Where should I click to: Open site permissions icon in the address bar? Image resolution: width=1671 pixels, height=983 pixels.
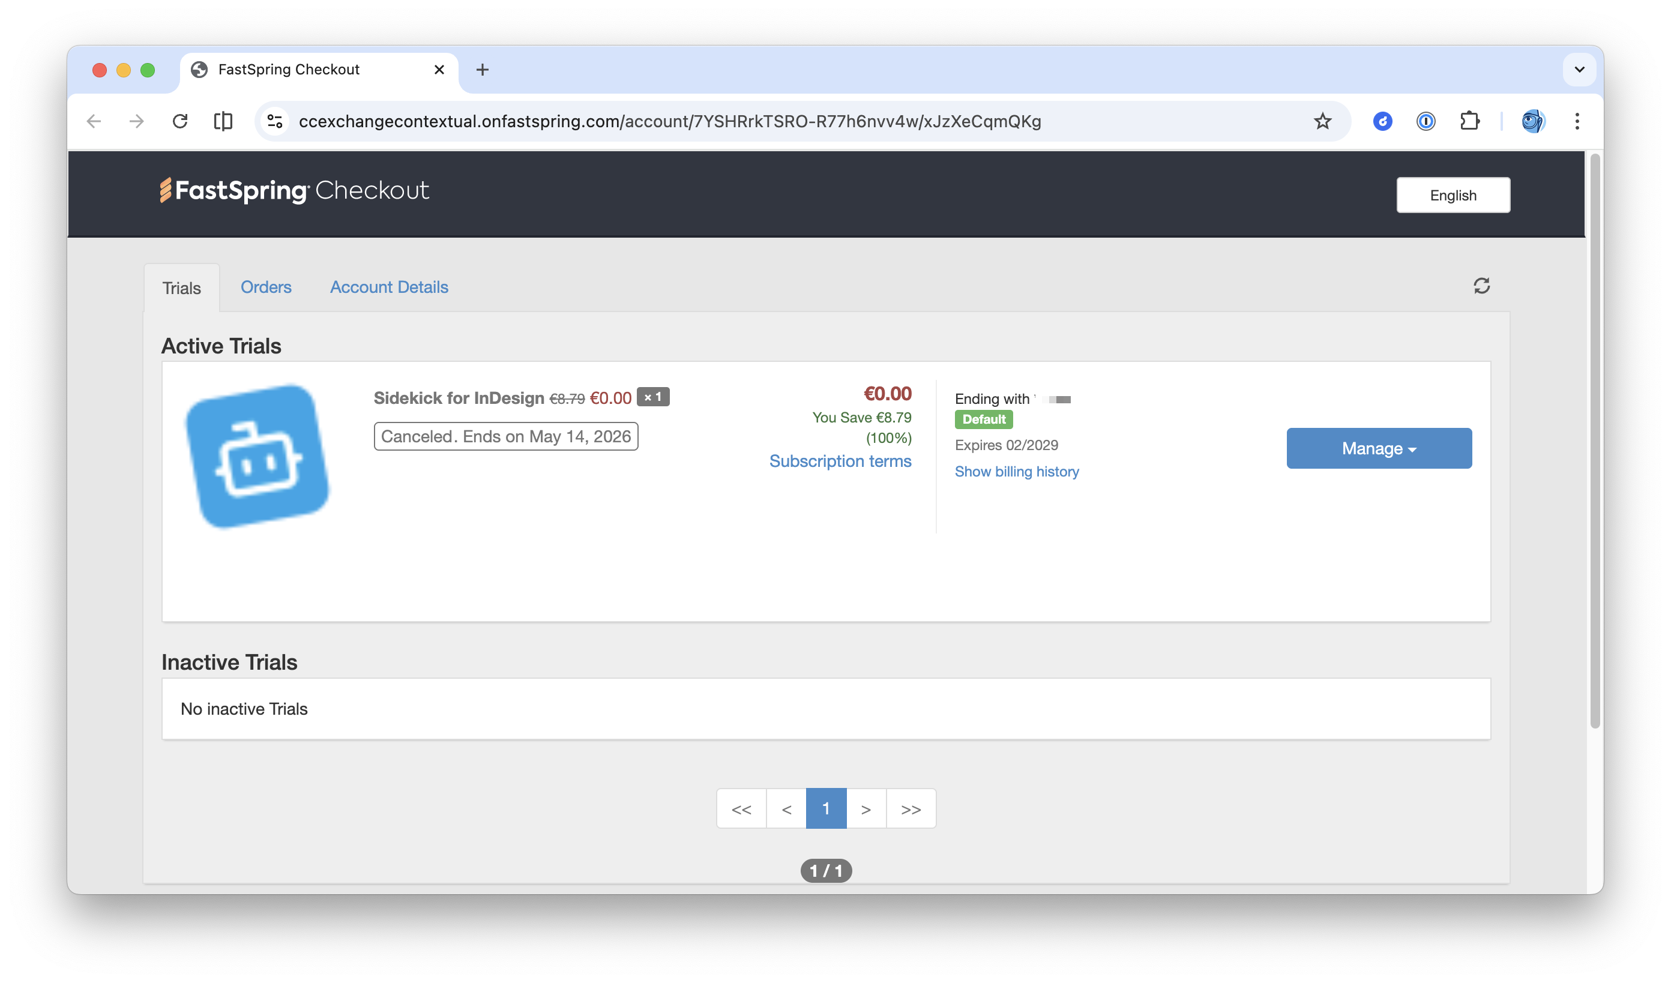point(274,121)
